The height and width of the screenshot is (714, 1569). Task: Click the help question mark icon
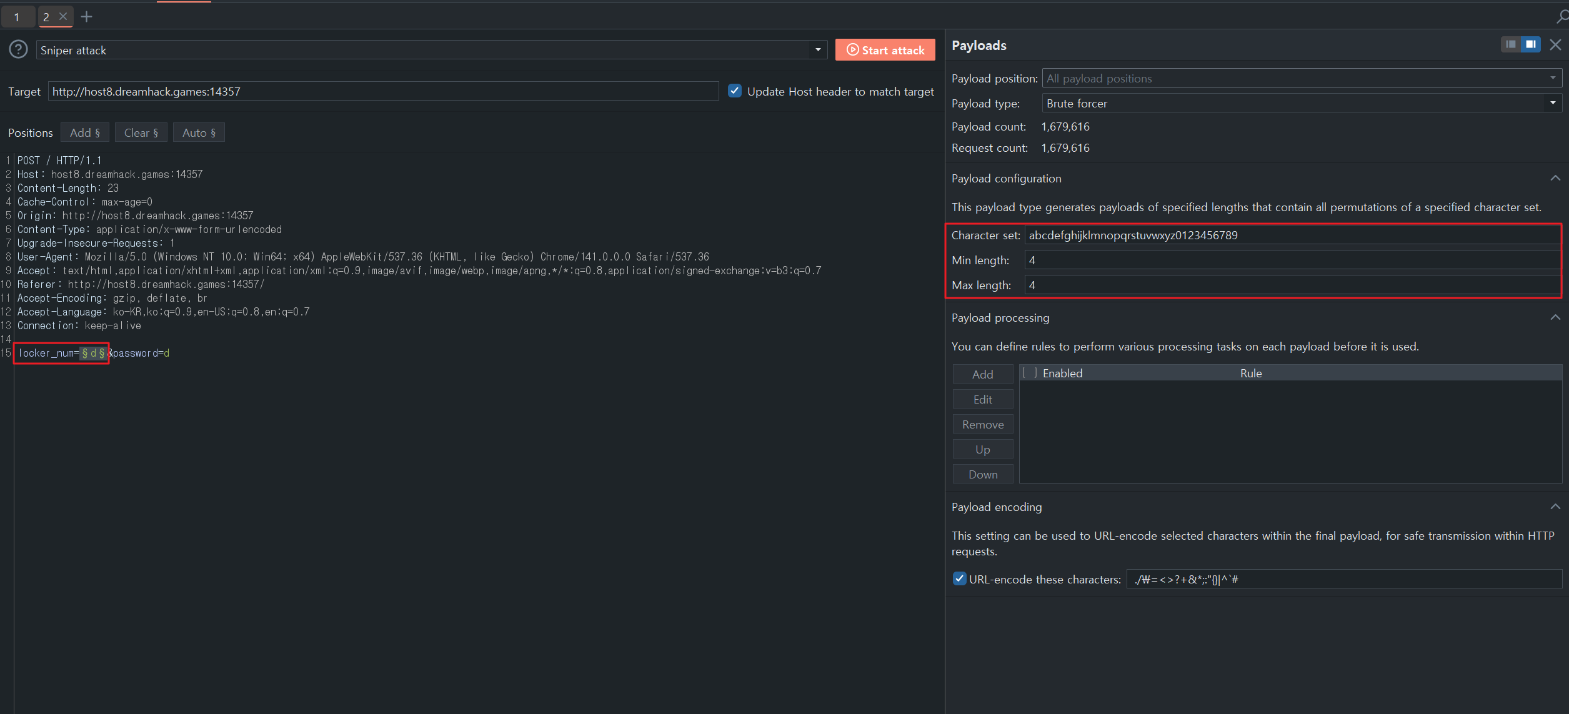pyautogui.click(x=18, y=49)
